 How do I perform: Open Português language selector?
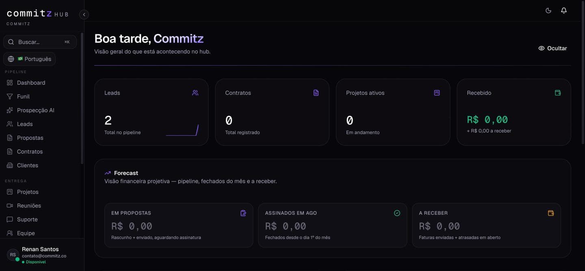pyautogui.click(x=29, y=59)
